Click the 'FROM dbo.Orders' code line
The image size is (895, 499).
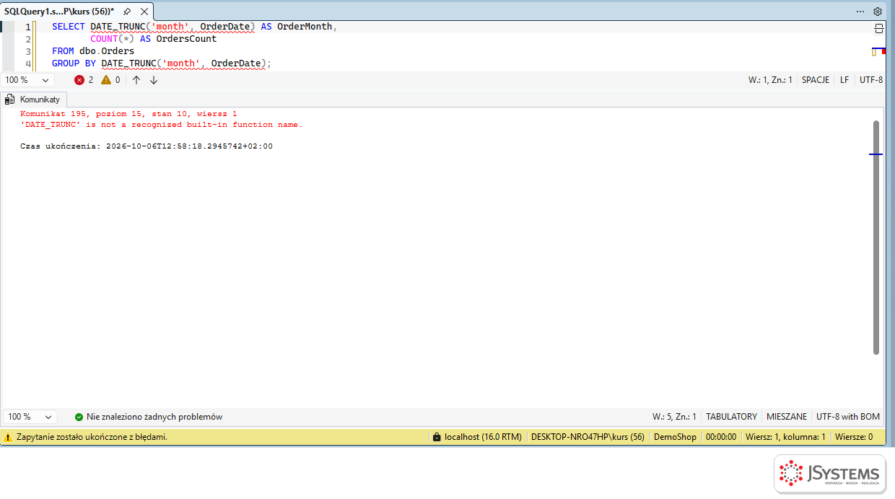(x=93, y=51)
